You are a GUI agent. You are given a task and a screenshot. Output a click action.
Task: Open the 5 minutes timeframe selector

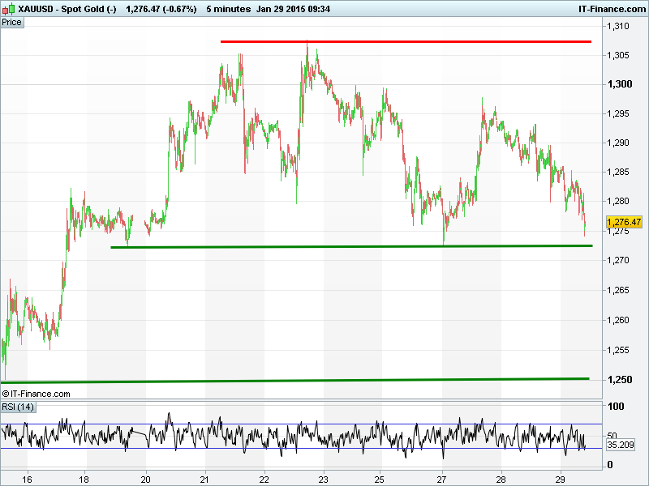tap(227, 9)
